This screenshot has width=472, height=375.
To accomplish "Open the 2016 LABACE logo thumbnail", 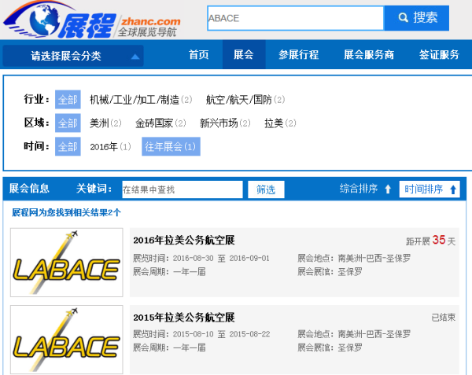I will point(67,263).
